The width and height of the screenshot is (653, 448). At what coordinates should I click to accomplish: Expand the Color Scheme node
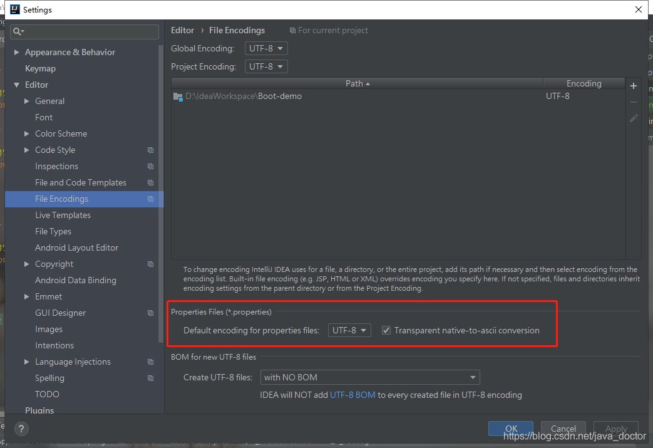click(27, 134)
